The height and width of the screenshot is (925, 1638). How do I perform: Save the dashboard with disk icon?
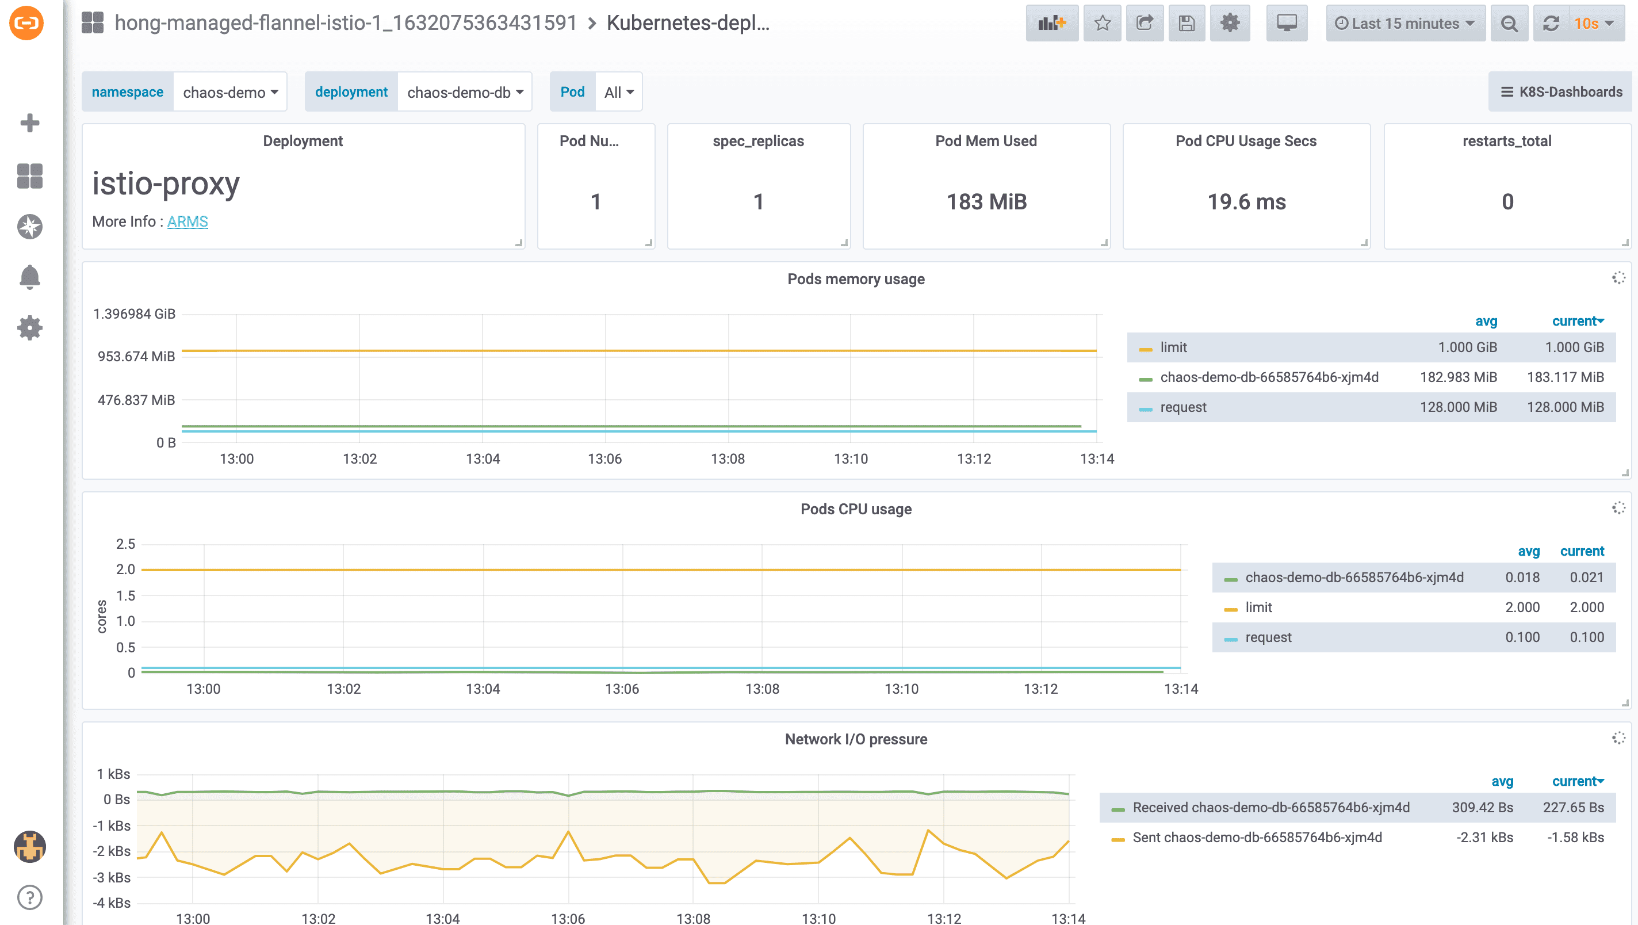[x=1186, y=24]
